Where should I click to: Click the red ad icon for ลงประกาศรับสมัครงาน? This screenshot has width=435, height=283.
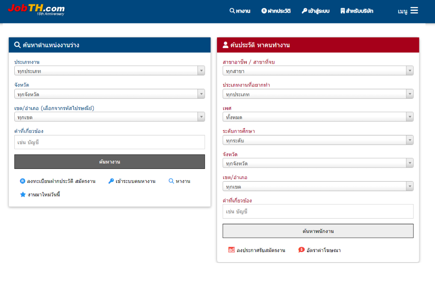pyautogui.click(x=231, y=250)
